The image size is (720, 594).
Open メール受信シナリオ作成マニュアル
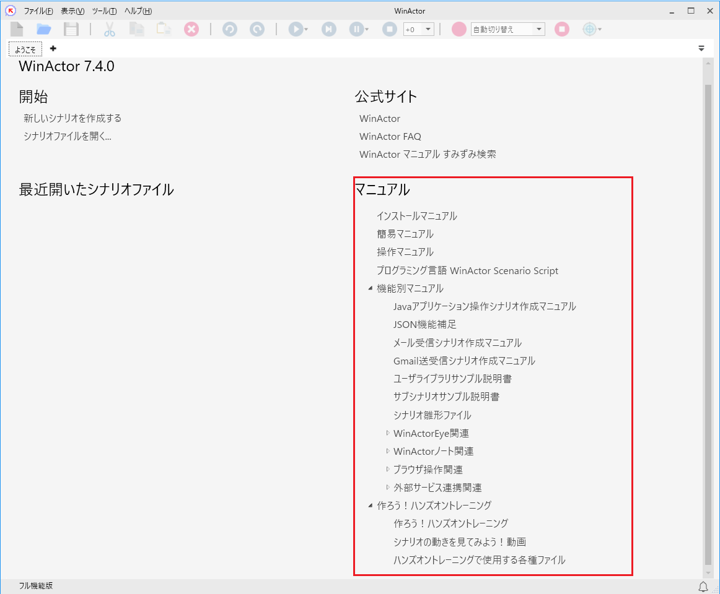click(457, 343)
